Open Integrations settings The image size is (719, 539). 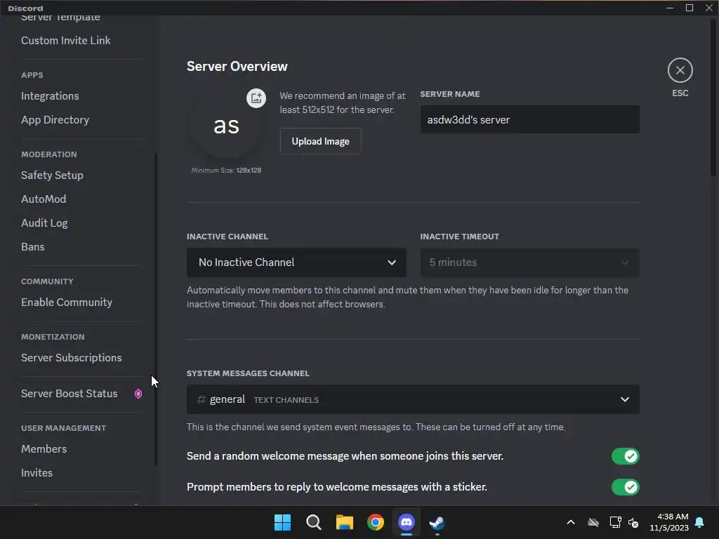point(50,95)
